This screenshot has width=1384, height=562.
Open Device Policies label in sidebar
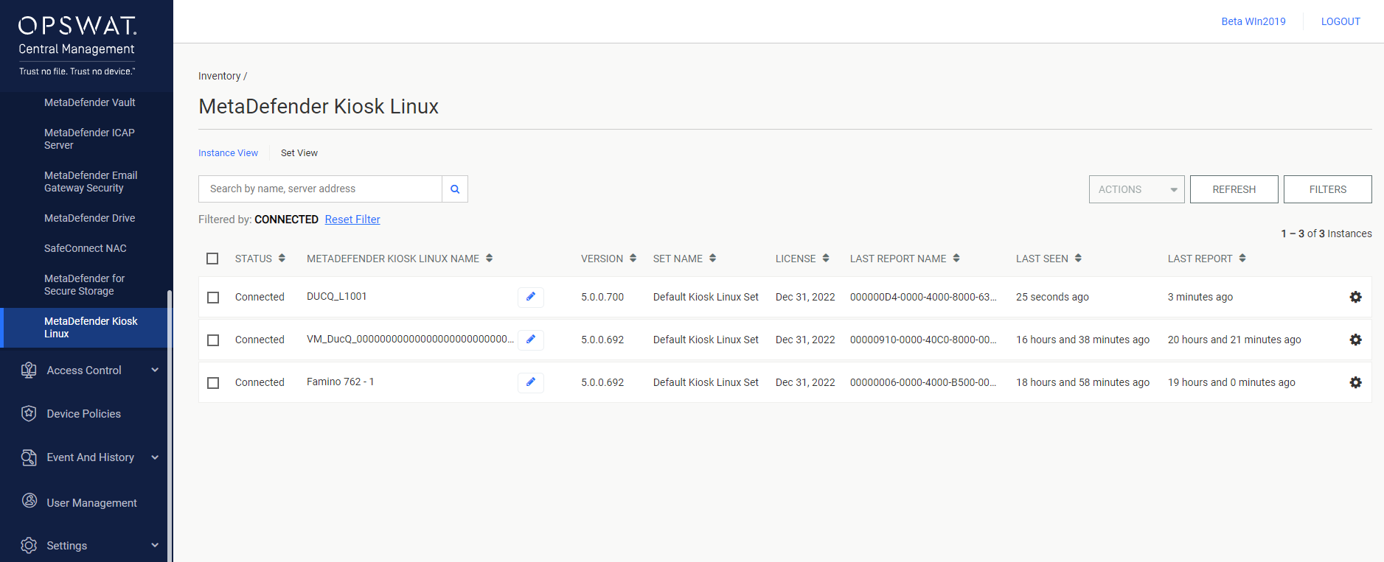84,414
